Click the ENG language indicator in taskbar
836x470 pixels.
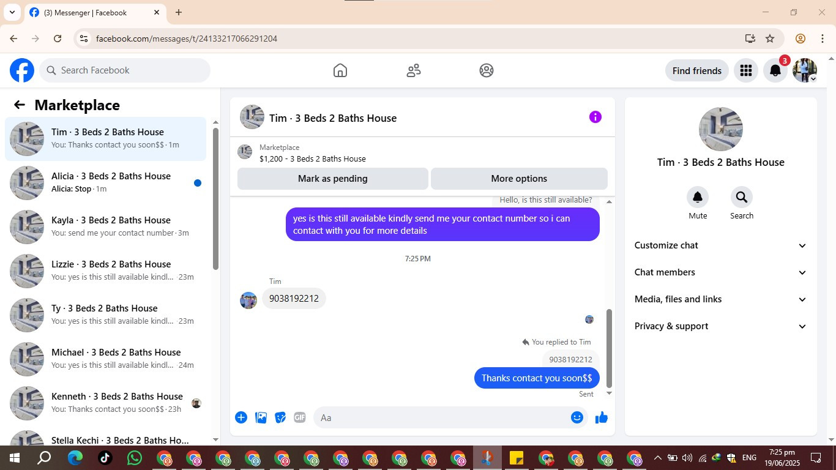coord(749,458)
